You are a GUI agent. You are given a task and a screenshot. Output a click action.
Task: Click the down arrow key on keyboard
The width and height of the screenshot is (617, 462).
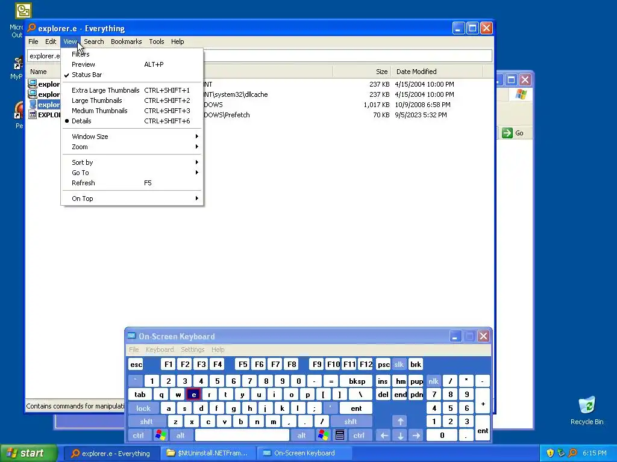pyautogui.click(x=400, y=436)
